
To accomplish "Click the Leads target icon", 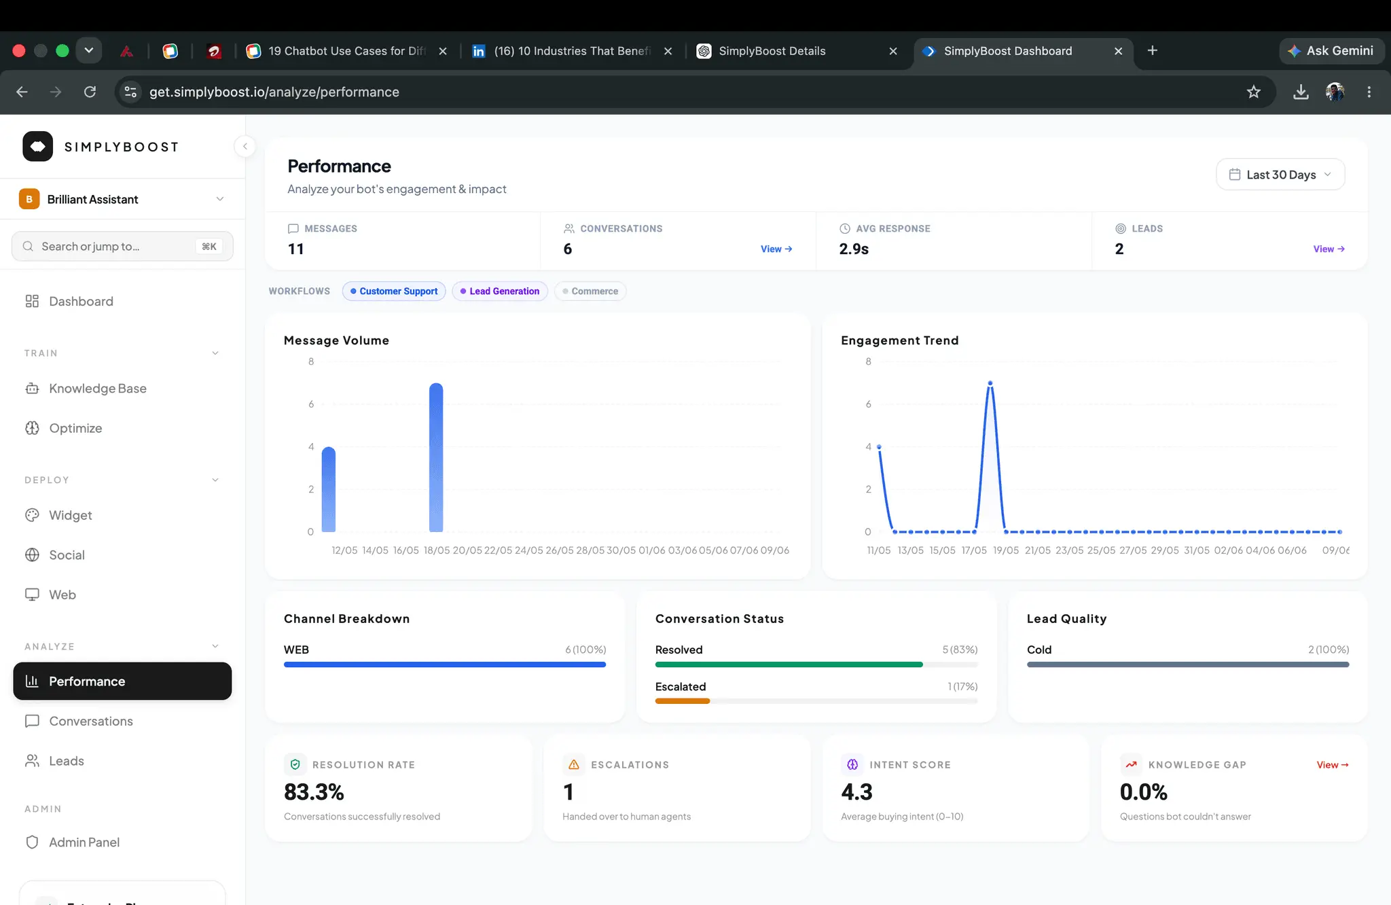I will tap(1121, 228).
